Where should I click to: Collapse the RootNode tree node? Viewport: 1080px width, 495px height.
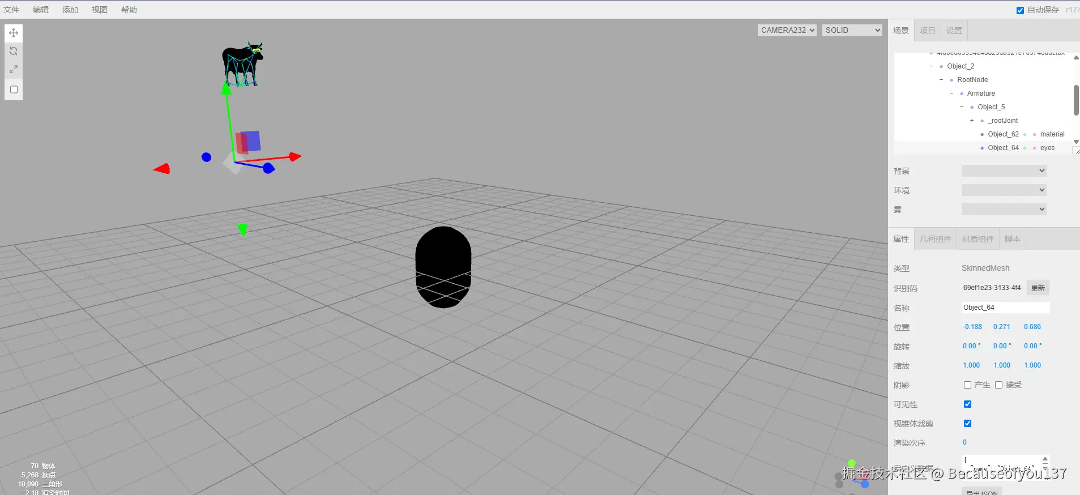941,80
